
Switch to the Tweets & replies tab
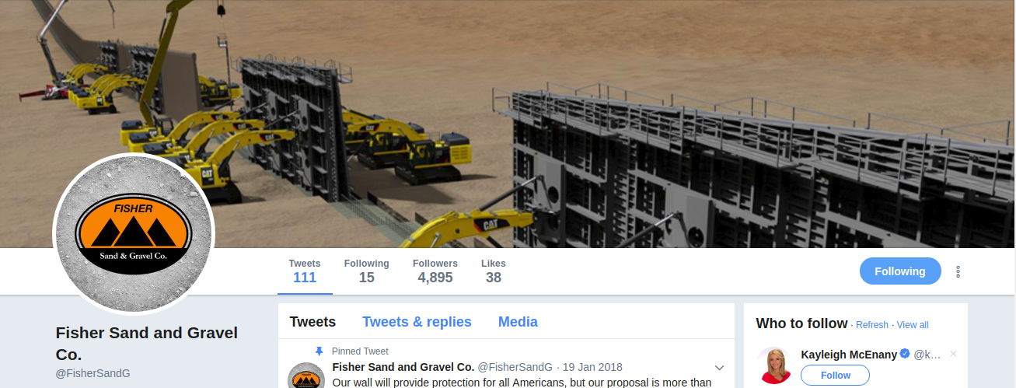click(x=417, y=322)
